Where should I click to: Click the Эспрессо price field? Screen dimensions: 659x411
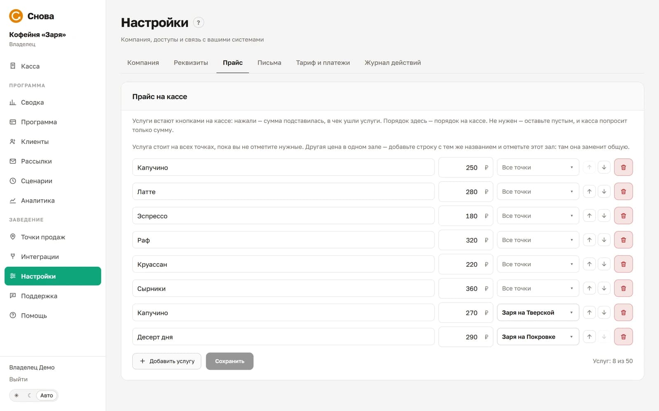pos(465,216)
